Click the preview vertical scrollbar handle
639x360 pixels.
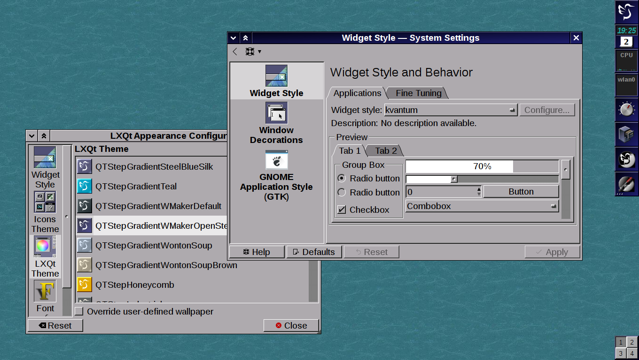point(566,170)
